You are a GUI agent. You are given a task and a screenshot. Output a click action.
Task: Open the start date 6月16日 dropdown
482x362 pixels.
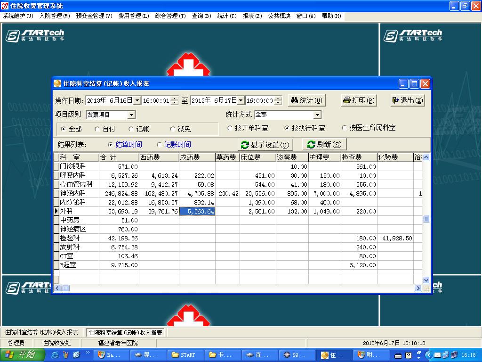point(137,100)
